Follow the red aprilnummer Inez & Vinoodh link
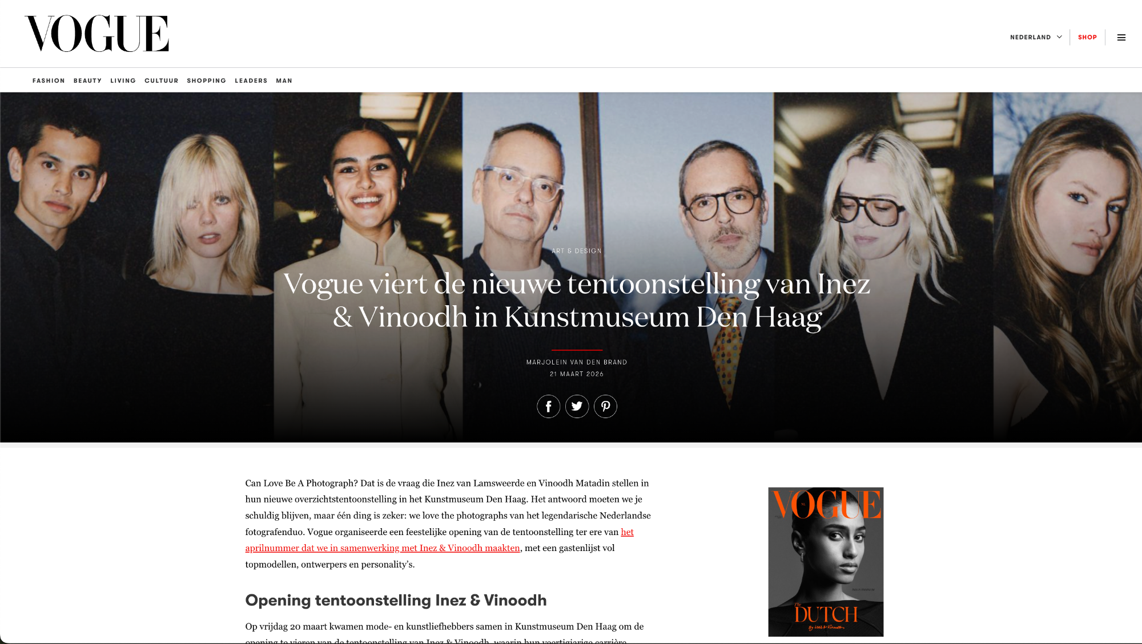This screenshot has height=644, width=1142. pyautogui.click(x=439, y=540)
